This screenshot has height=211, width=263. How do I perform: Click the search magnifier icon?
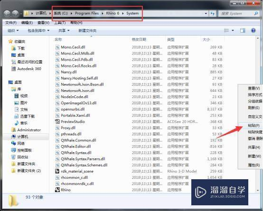pos(256,13)
